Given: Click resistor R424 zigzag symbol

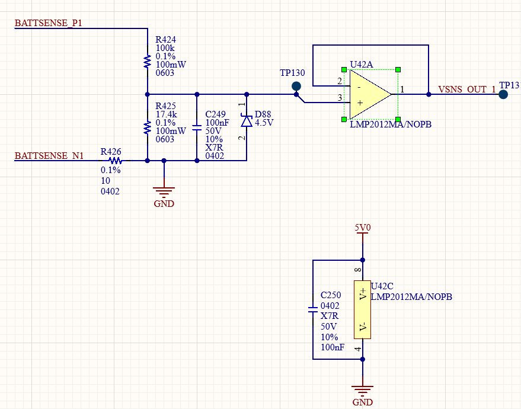Looking at the screenshot, I should [x=147, y=62].
